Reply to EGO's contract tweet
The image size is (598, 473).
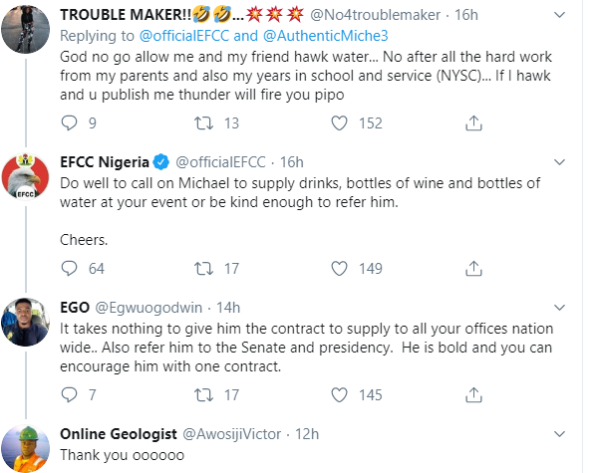tap(70, 395)
